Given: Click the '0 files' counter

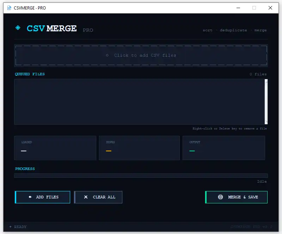Looking at the screenshot, I should click(x=258, y=74).
